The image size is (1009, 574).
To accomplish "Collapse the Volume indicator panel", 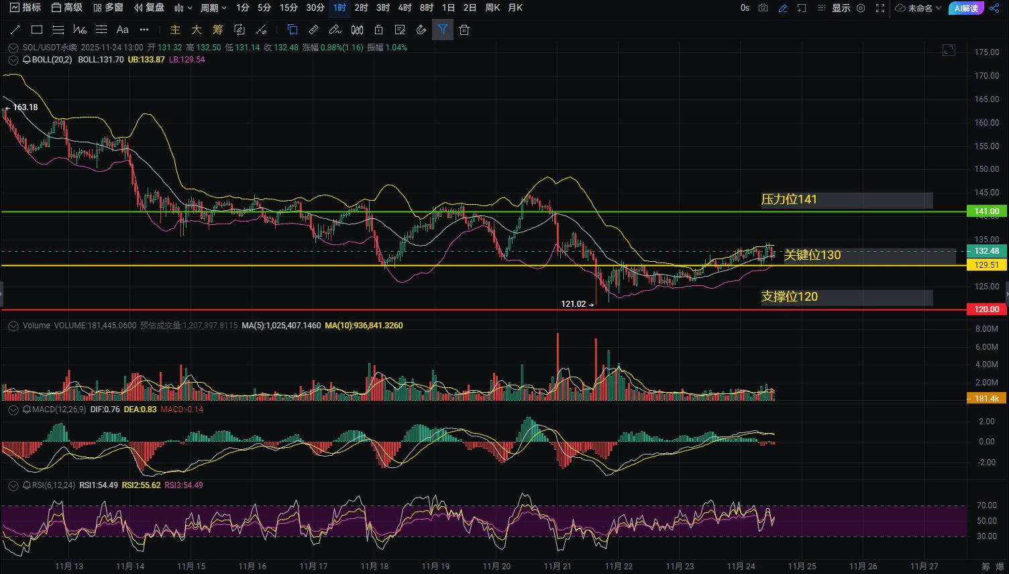I will (13, 326).
